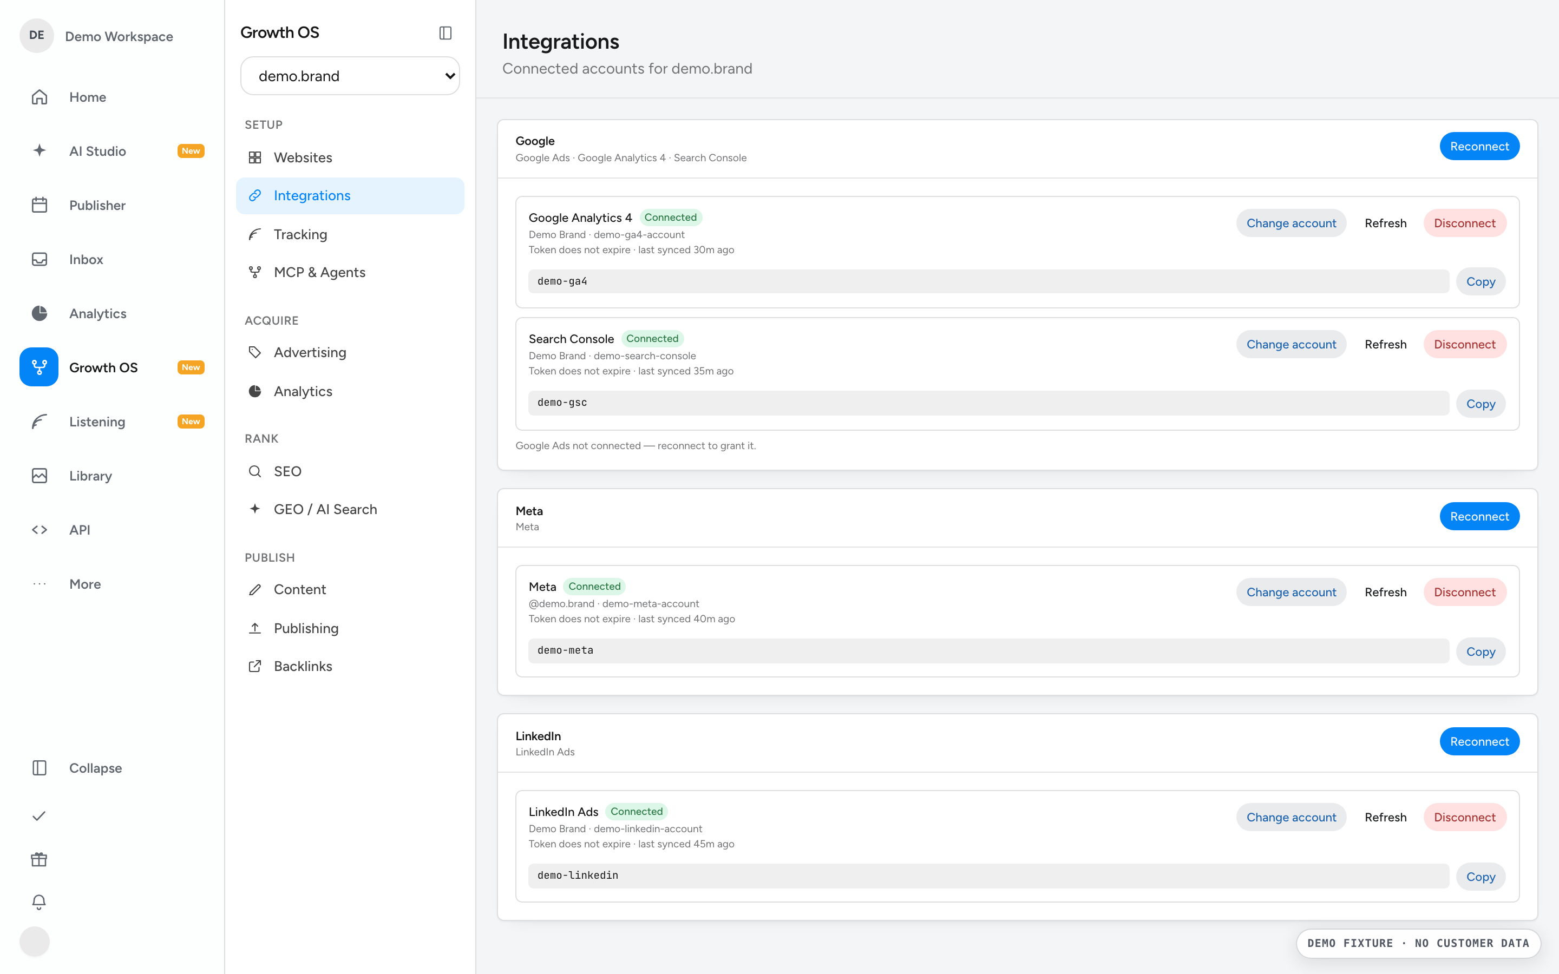Go to Analytics under Acquire section
The image size is (1559, 974).
click(x=350, y=391)
